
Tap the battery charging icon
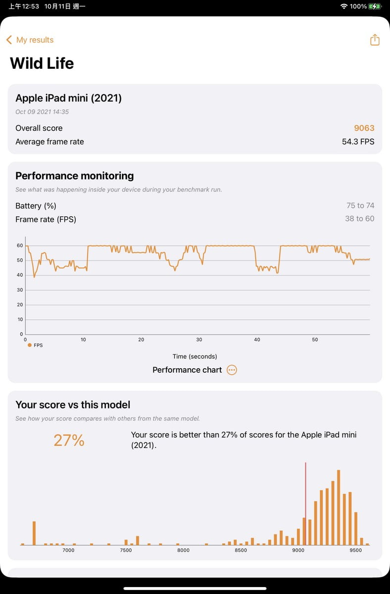pyautogui.click(x=375, y=6)
